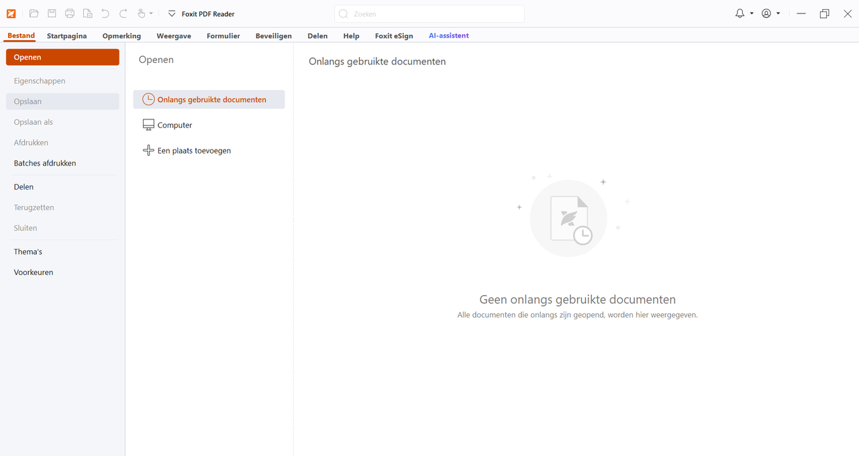Click the touch mode hand icon
The image size is (859, 456).
tap(141, 13)
